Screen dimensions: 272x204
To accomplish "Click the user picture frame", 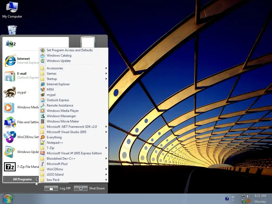I will pos(88,42).
